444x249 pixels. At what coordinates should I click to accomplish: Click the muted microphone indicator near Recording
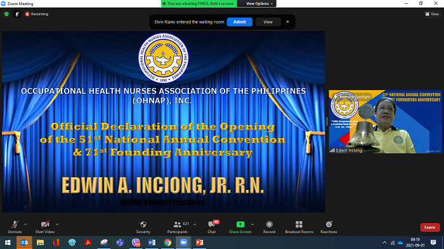17,14
